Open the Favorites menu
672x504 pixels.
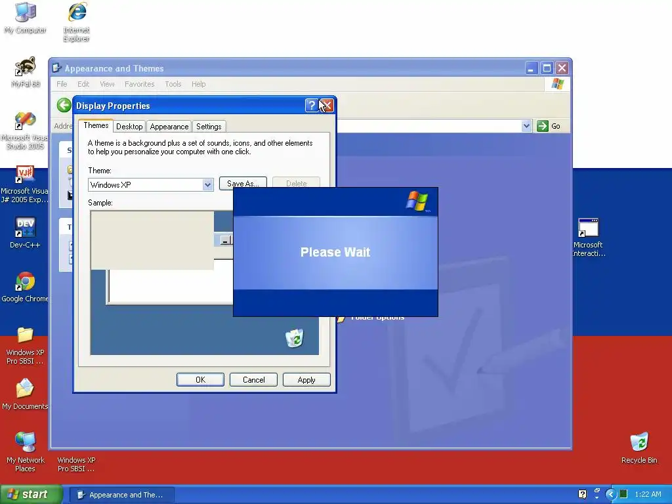pos(139,84)
